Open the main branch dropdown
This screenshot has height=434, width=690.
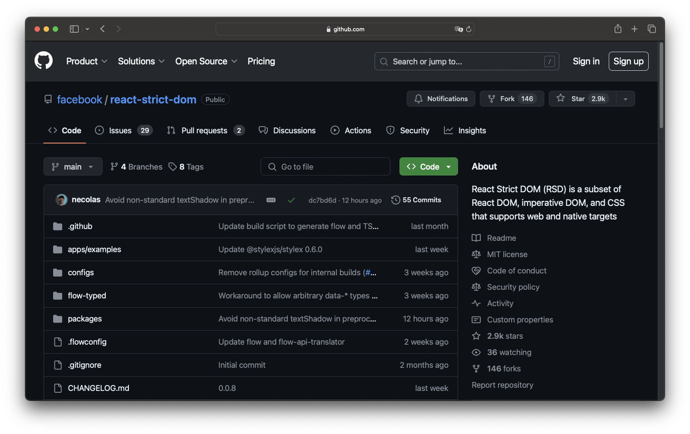pos(73,166)
